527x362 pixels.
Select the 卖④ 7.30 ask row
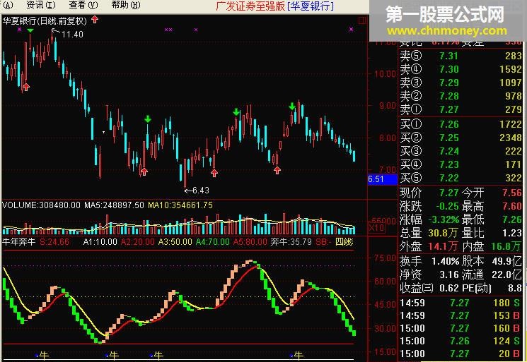[x=461, y=69]
